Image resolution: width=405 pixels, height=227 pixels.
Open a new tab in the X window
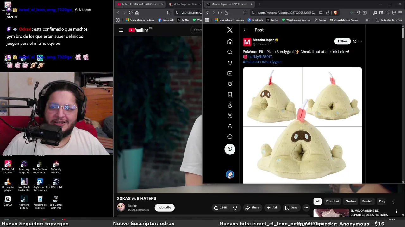pyautogui.click(x=259, y=4)
